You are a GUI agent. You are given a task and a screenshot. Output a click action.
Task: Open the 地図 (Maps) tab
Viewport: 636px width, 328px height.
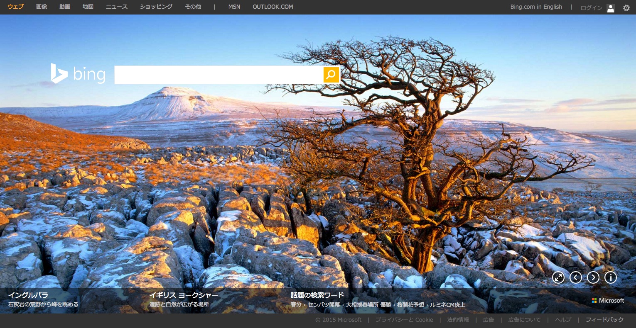[x=88, y=7]
